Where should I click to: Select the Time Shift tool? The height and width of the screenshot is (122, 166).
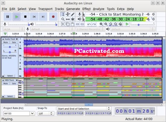[x=68, y=19]
